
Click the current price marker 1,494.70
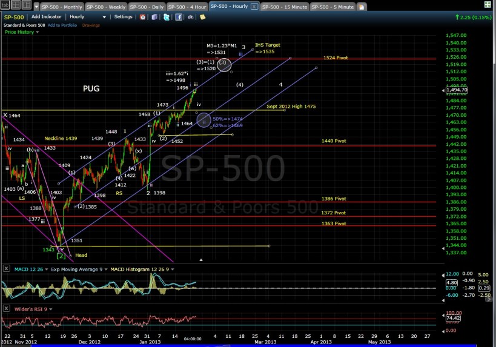tap(457, 90)
